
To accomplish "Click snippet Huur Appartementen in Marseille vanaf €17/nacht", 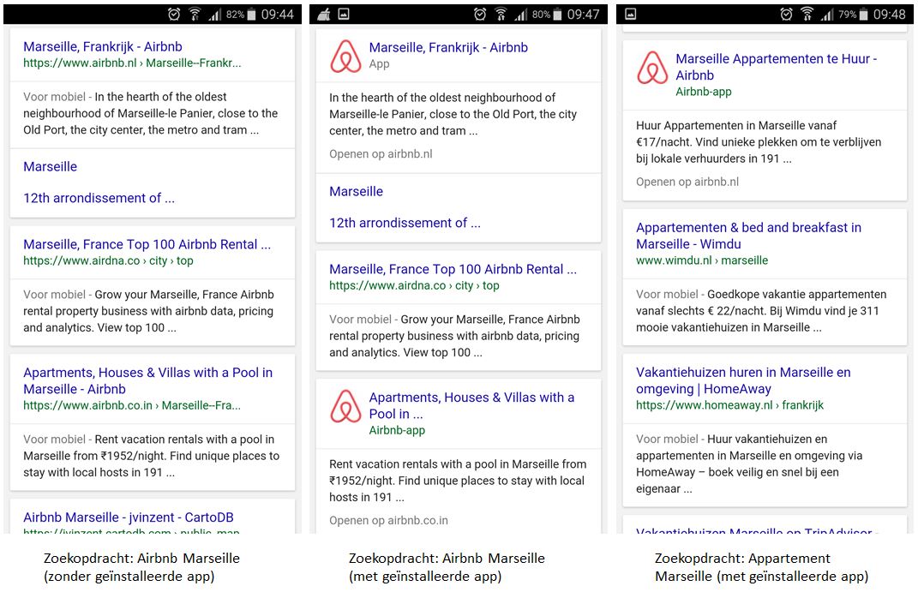I will coord(759,142).
